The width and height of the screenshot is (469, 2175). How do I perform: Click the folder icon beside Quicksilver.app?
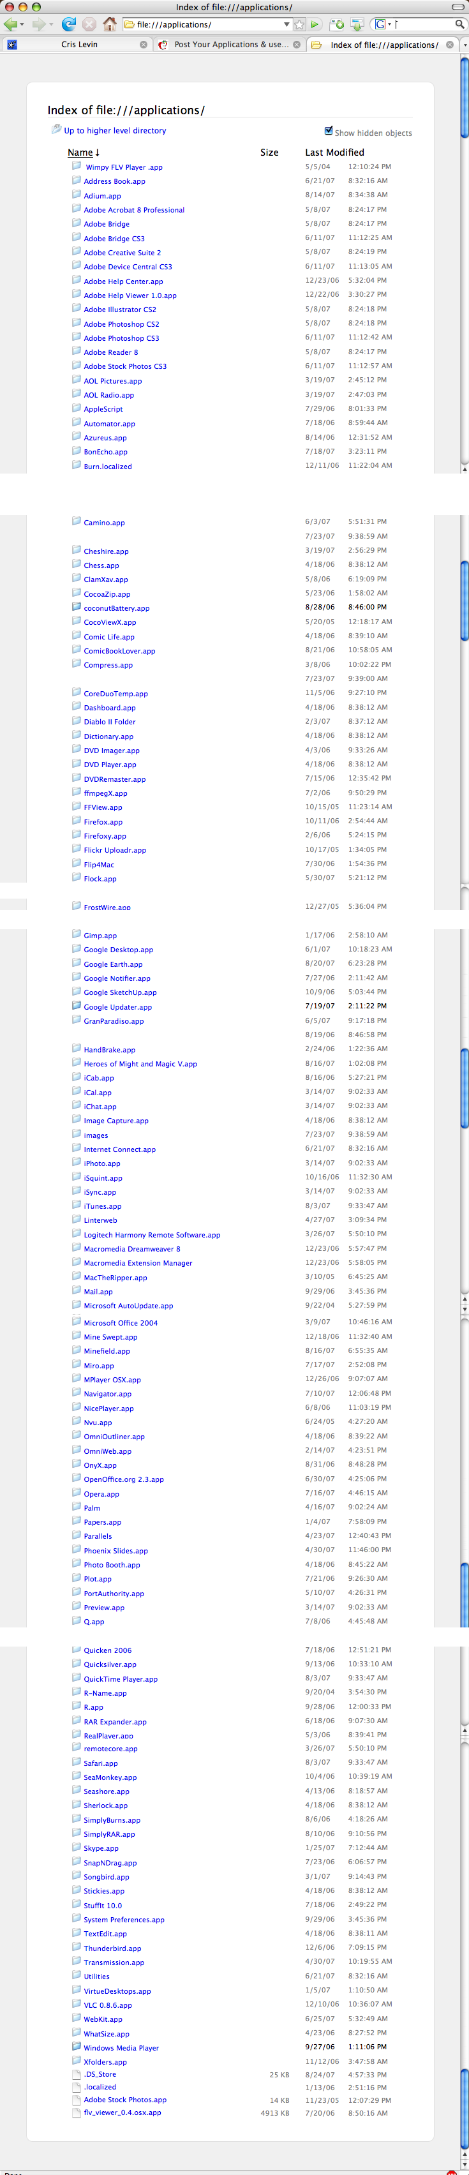76,1664
